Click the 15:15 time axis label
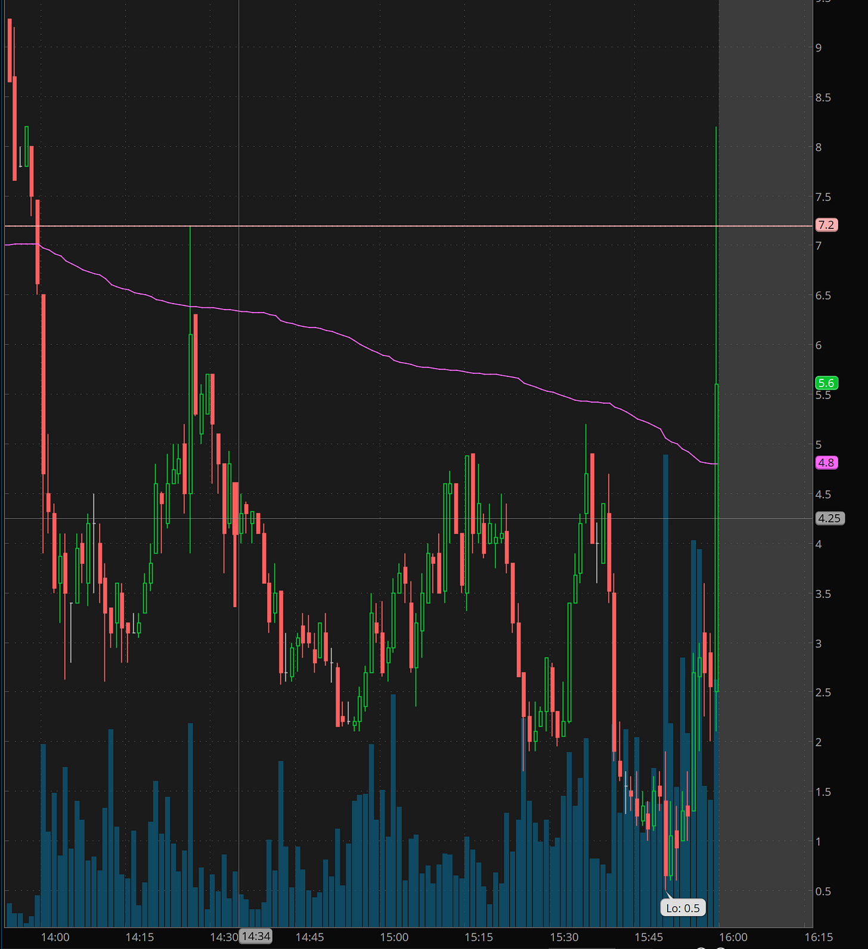Screen dimensions: 868x949 pyautogui.click(x=479, y=937)
